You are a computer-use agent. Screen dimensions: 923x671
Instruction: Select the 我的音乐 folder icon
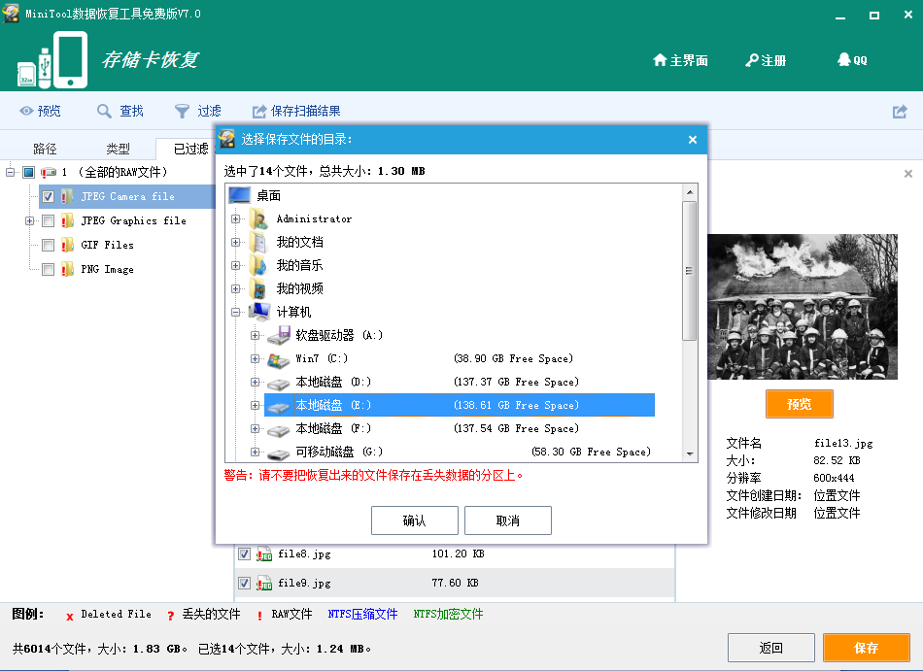tap(259, 265)
